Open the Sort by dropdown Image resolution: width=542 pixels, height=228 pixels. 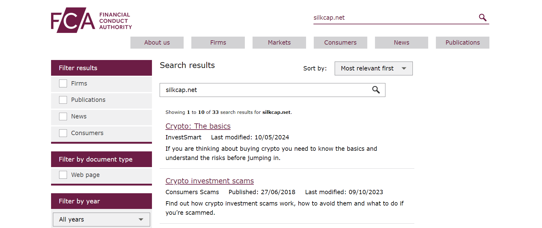click(x=373, y=68)
